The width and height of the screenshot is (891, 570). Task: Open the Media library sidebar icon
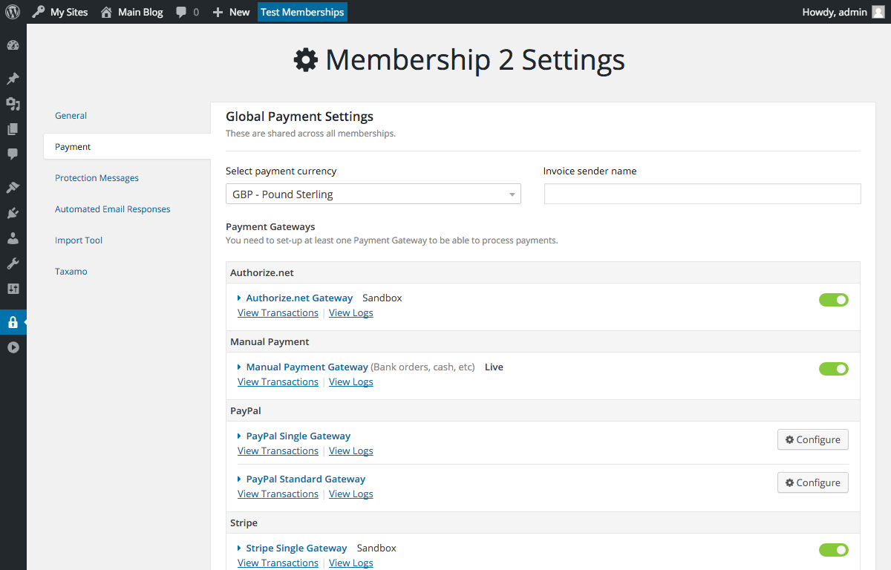click(13, 104)
